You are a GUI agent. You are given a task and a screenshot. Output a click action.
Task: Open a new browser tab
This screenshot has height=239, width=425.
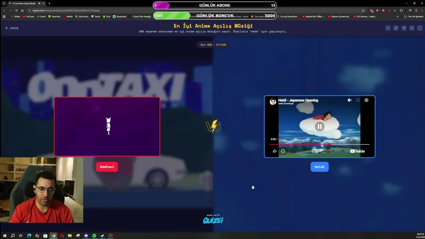tap(49, 3)
